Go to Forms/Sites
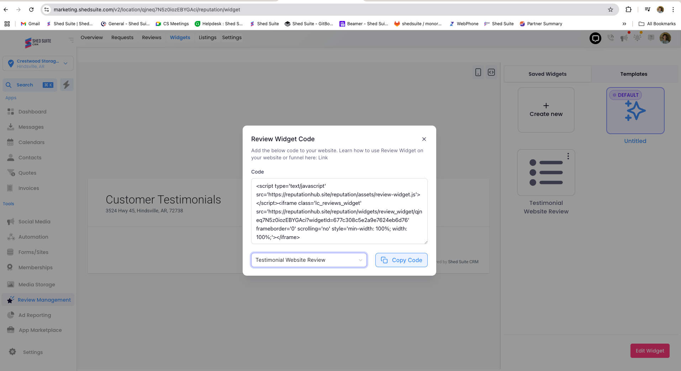 coord(33,252)
